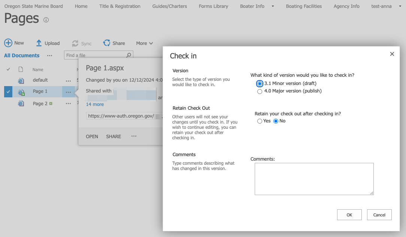This screenshot has width=406, height=237.
Task: Click the 14 more link
Action: click(95, 104)
